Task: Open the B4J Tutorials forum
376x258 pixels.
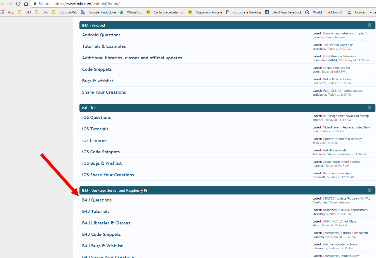Action: coord(96,212)
